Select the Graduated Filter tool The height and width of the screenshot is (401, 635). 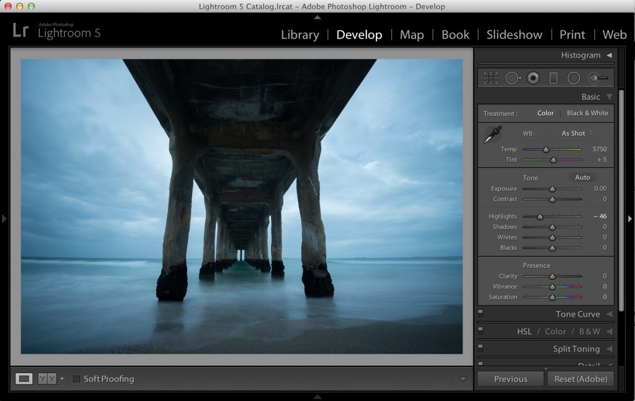(553, 78)
